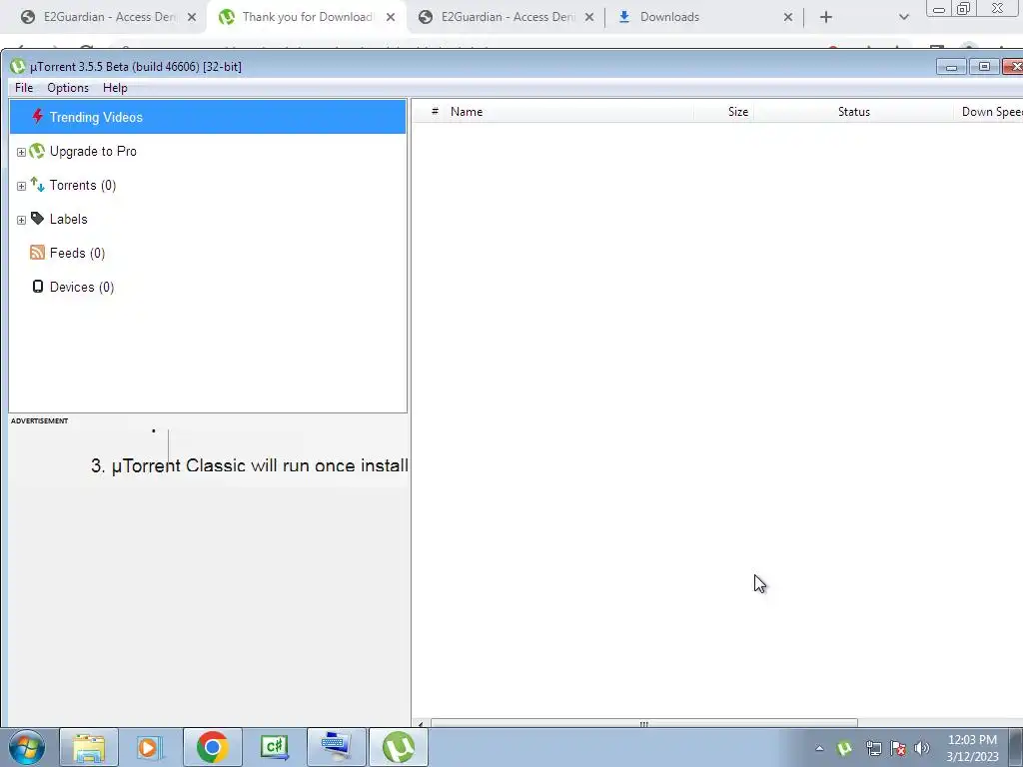Open the network tray icon
This screenshot has width=1023, height=767.
click(x=873, y=748)
